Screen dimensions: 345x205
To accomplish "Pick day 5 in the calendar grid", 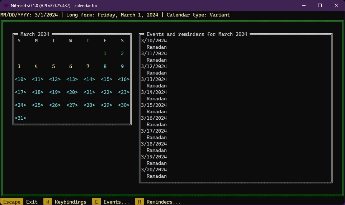I will pyautogui.click(x=53, y=66).
